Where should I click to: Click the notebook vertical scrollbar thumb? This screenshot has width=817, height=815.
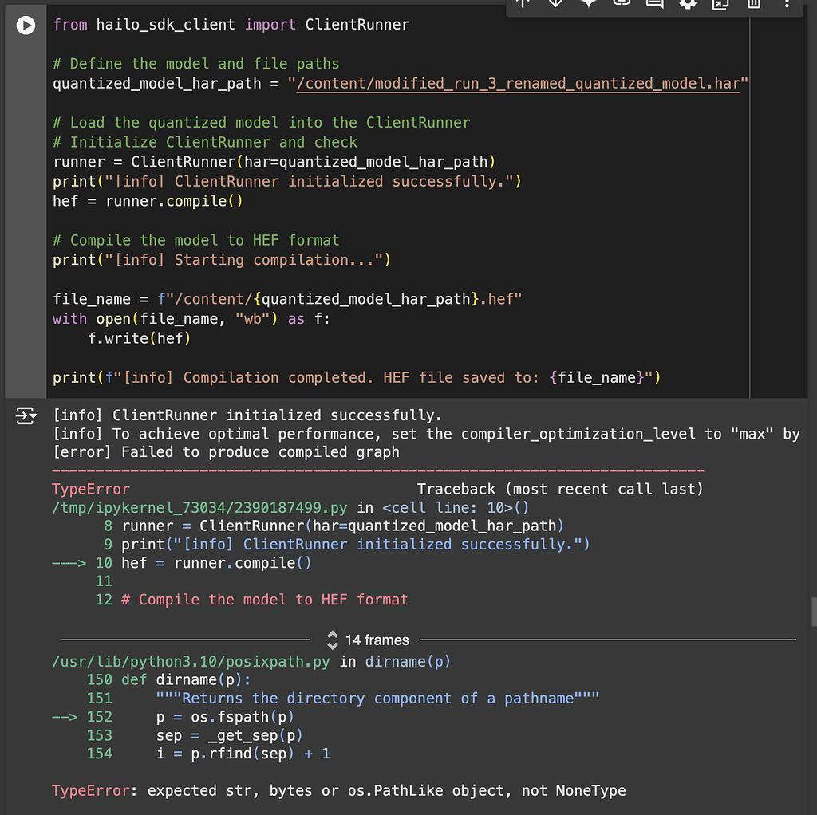(x=814, y=612)
